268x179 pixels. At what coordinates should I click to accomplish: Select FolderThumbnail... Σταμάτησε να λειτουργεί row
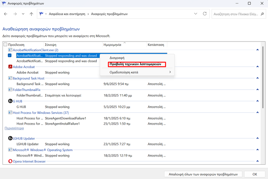[x=91, y=96]
